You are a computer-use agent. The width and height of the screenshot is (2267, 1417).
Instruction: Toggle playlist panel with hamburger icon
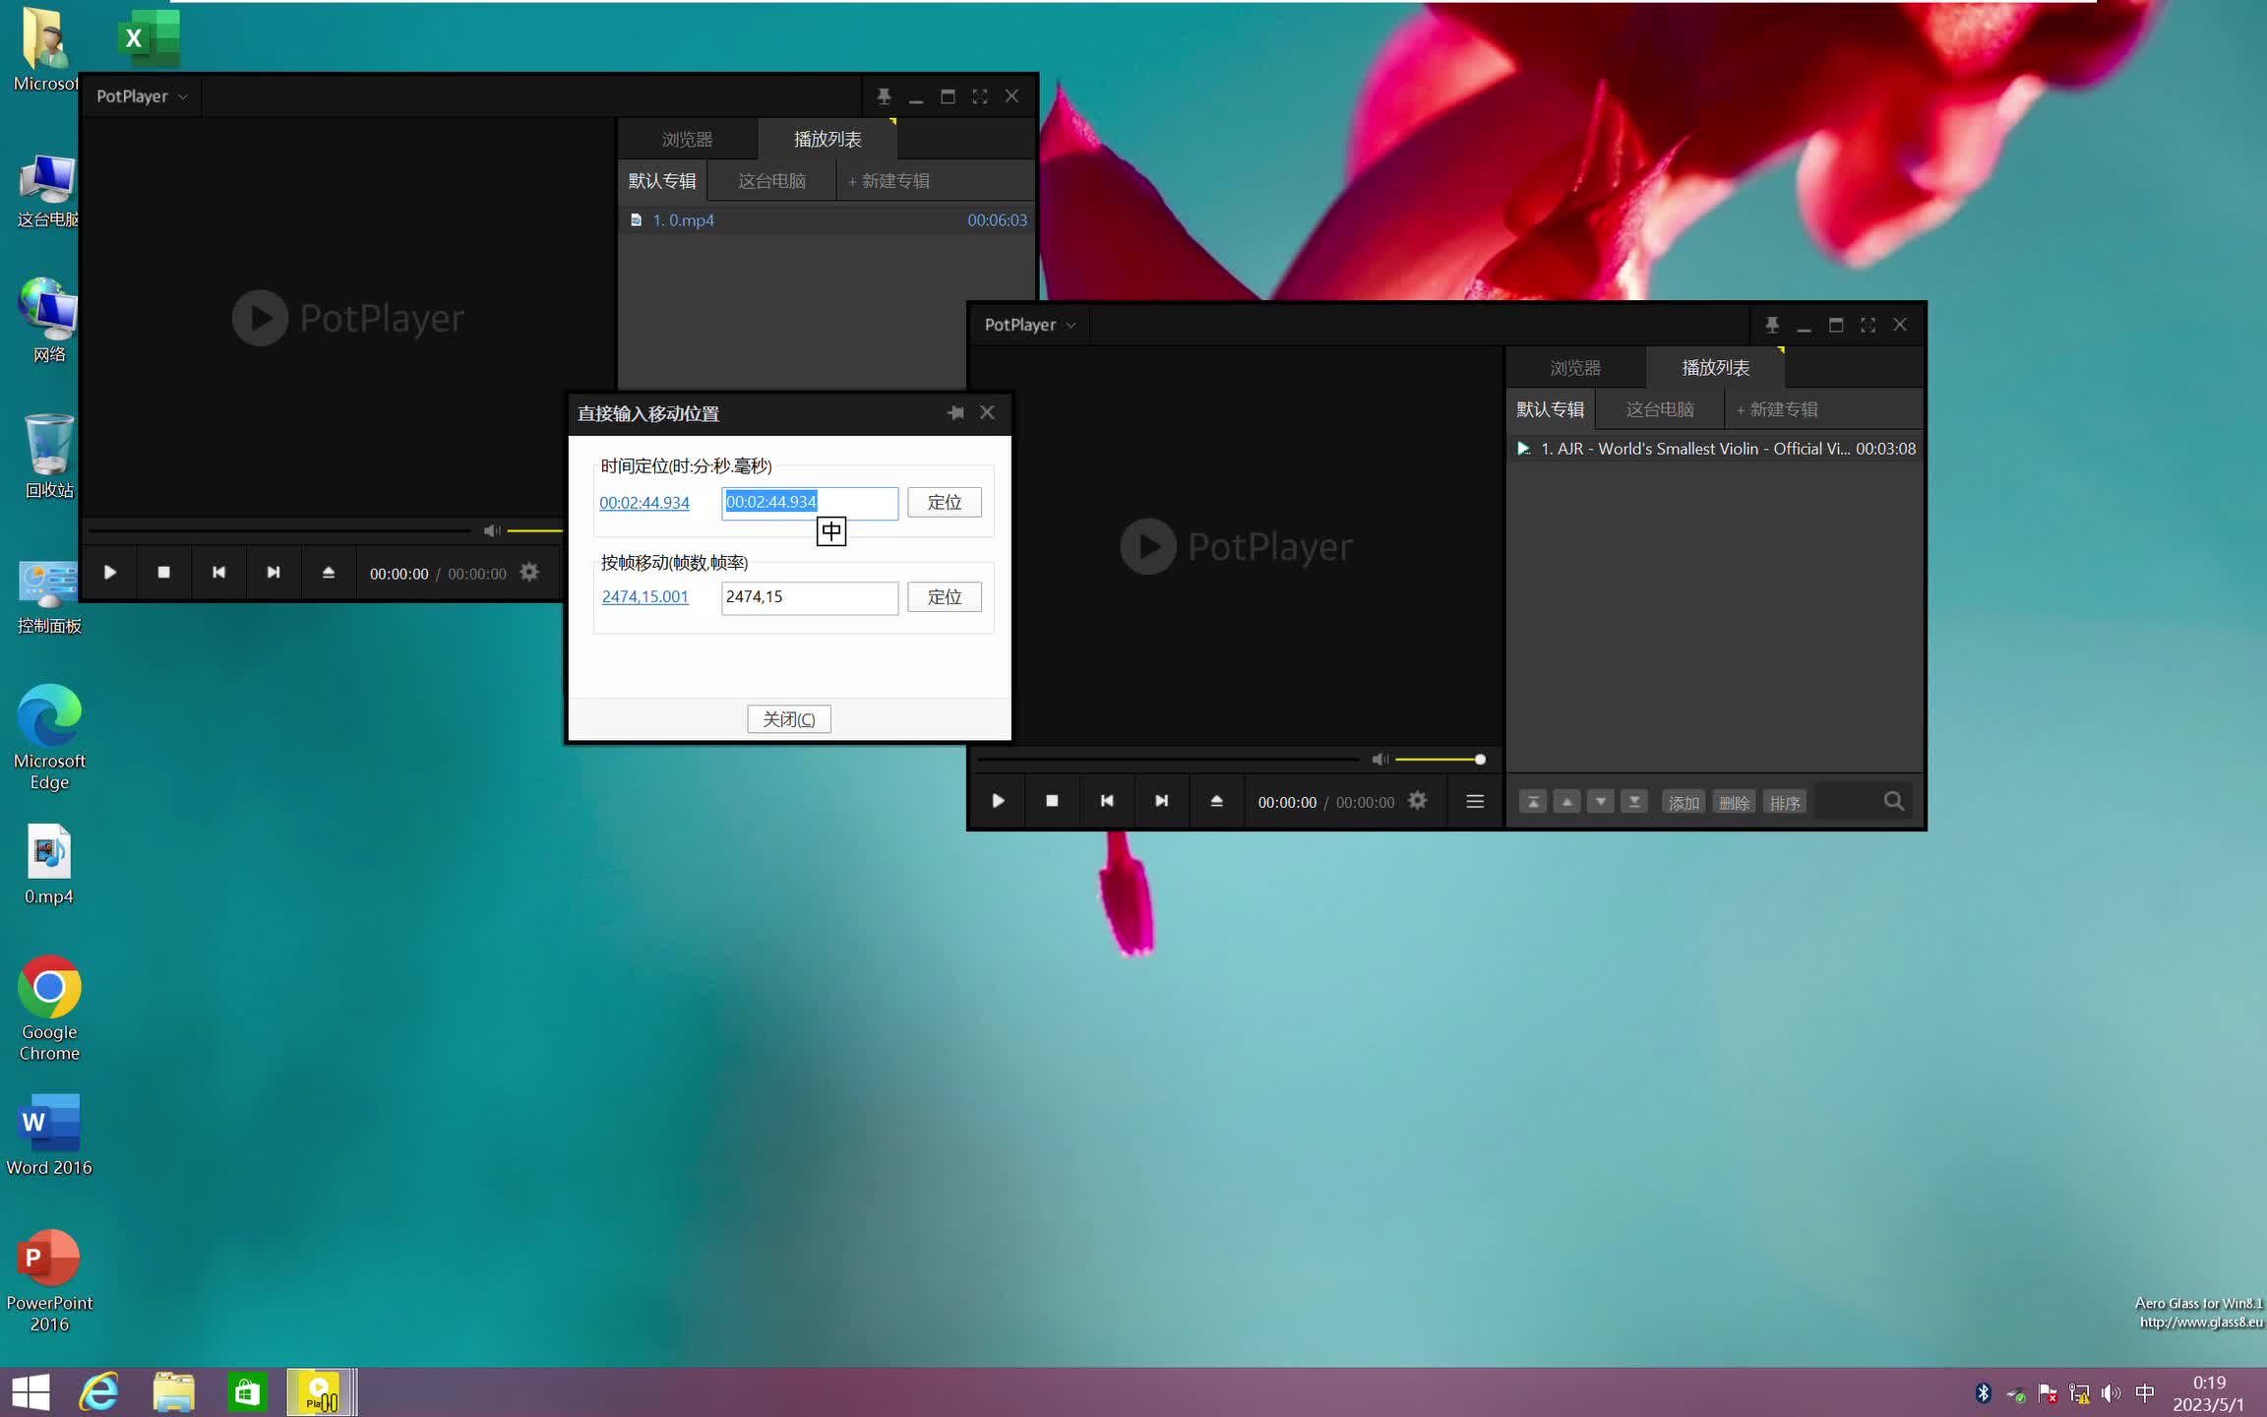(x=1474, y=801)
